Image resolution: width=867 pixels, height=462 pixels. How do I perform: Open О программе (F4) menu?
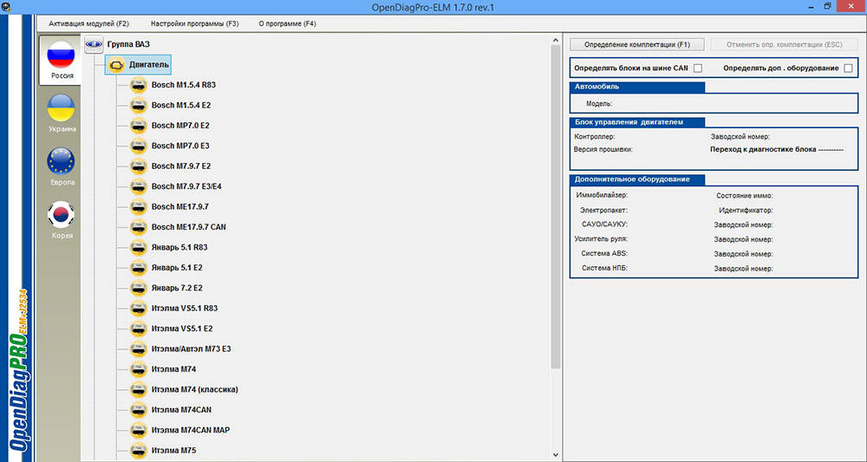288,23
